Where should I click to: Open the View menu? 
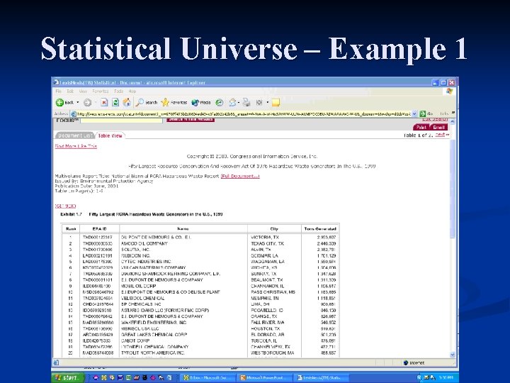[83, 91]
